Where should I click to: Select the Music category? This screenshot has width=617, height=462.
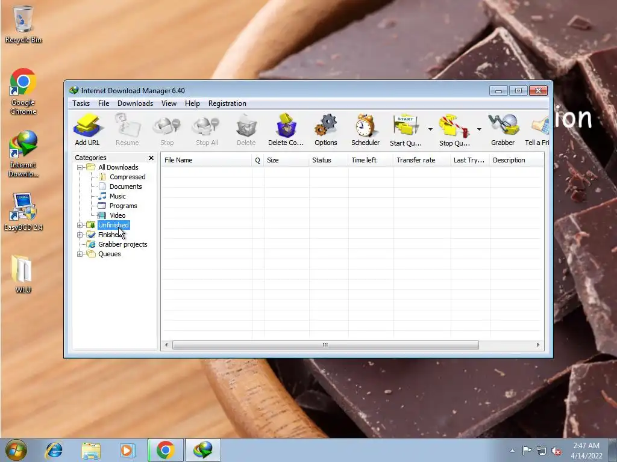pos(117,196)
